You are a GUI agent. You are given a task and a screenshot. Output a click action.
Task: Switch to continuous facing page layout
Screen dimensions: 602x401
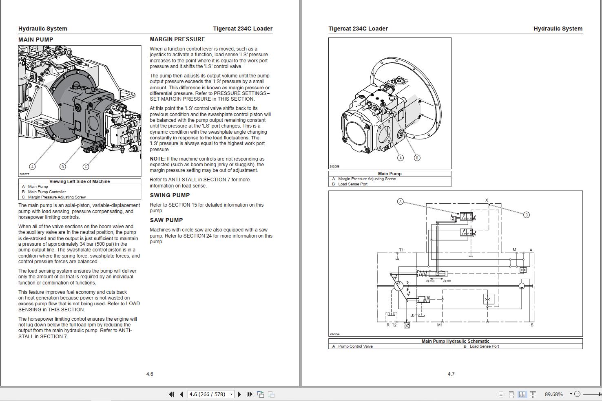point(533,394)
